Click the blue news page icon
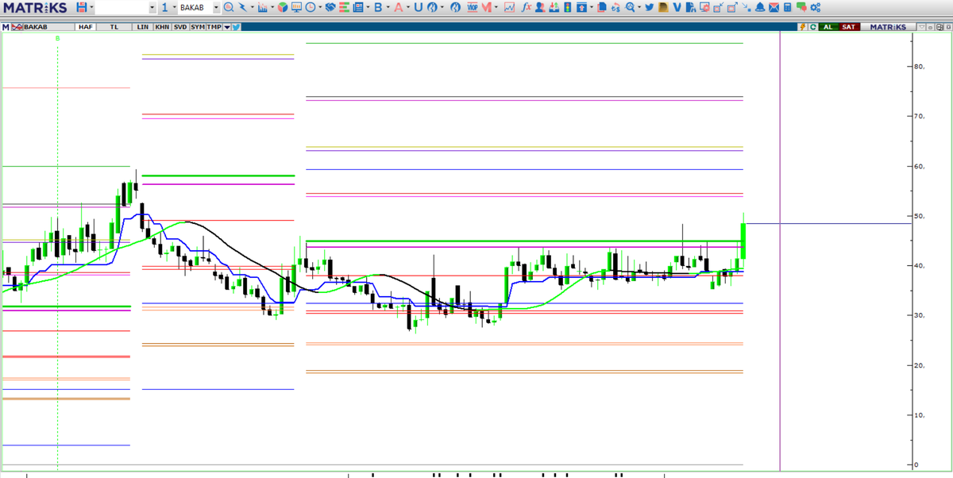 coord(358,7)
